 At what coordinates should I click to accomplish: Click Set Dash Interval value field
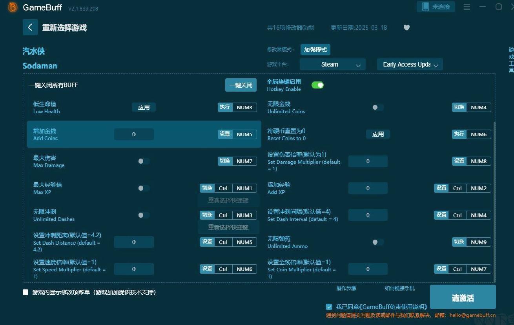[368, 215]
